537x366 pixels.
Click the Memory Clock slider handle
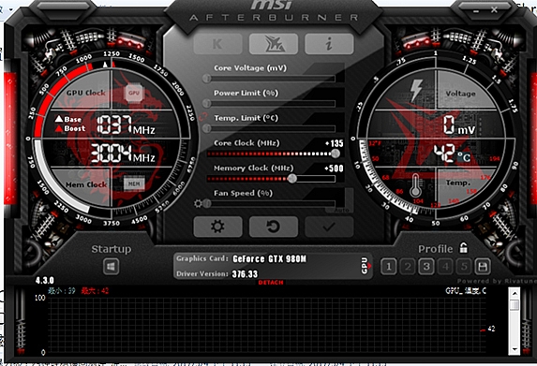coord(292,178)
